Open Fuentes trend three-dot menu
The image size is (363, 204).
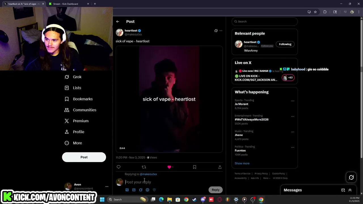[x=293, y=147]
